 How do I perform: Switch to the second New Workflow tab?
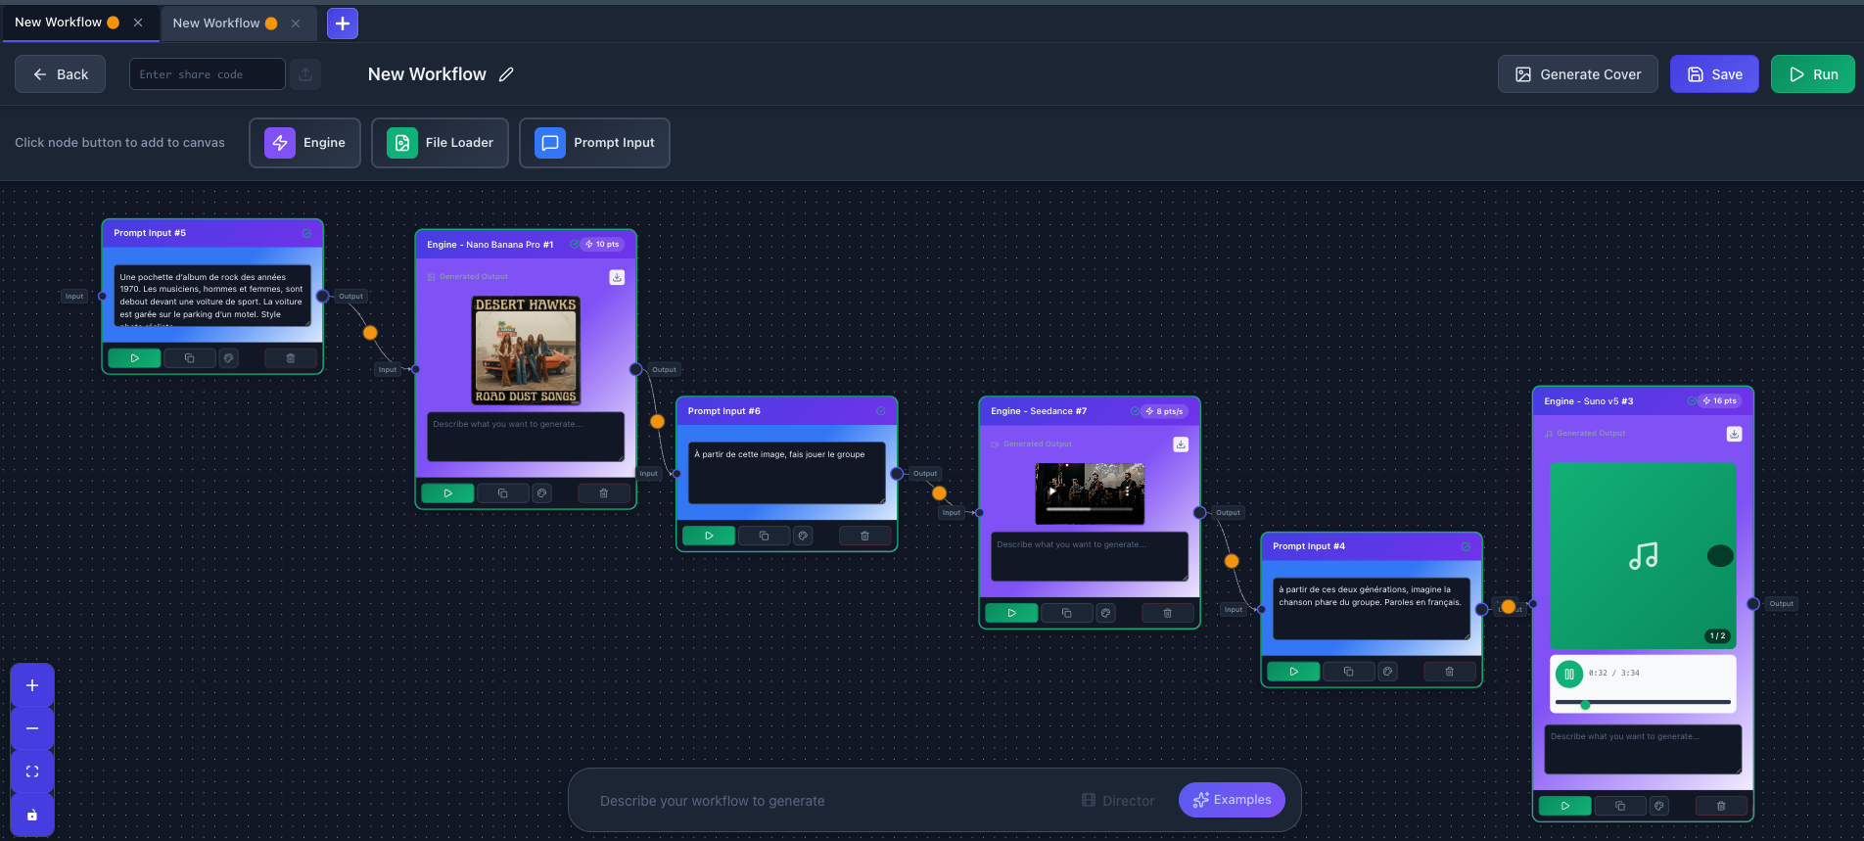point(216,23)
